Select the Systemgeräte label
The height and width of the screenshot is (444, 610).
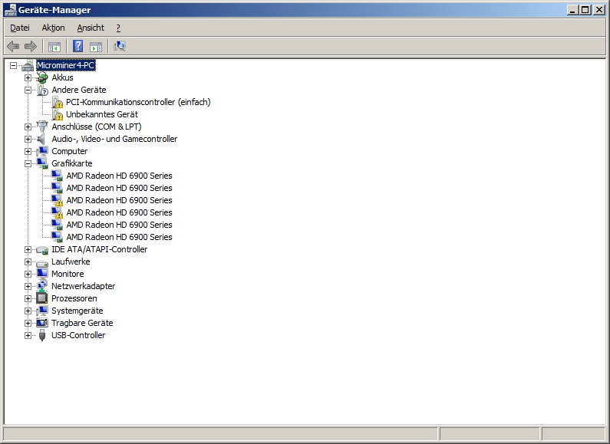[77, 311]
